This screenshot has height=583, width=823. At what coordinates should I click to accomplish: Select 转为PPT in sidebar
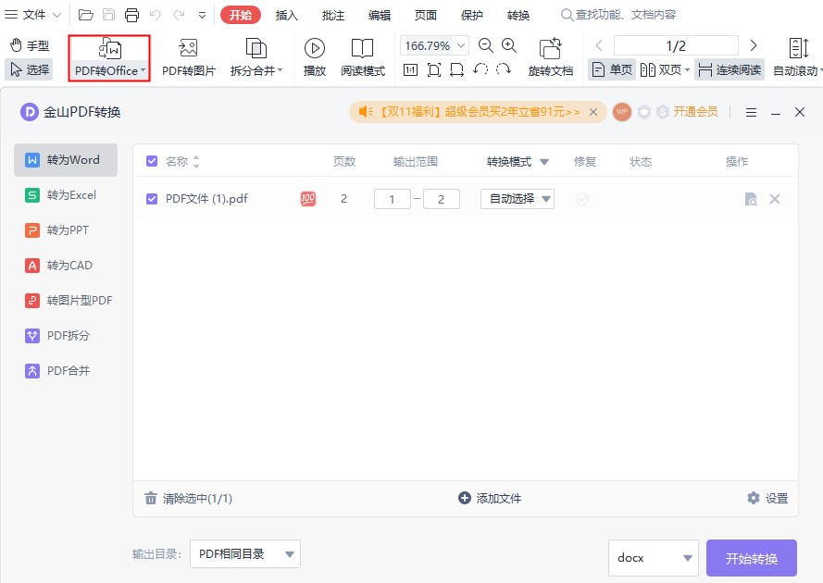[x=66, y=230]
